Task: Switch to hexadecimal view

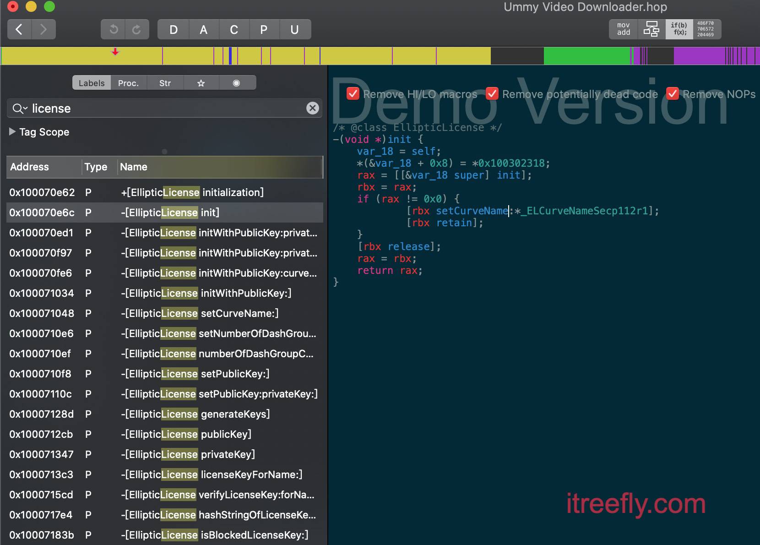Action: 707,29
